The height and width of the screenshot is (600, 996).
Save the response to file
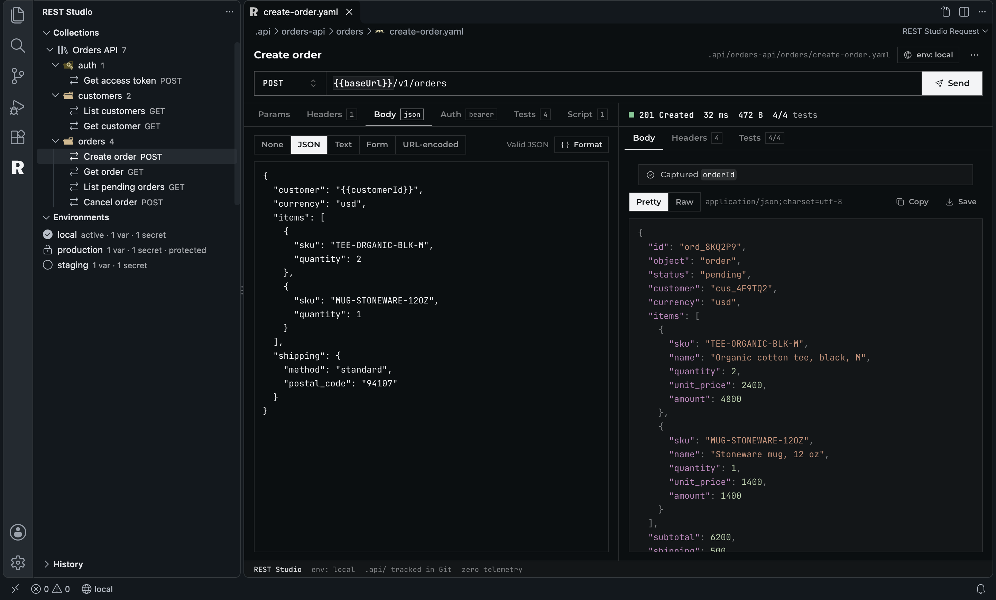961,201
